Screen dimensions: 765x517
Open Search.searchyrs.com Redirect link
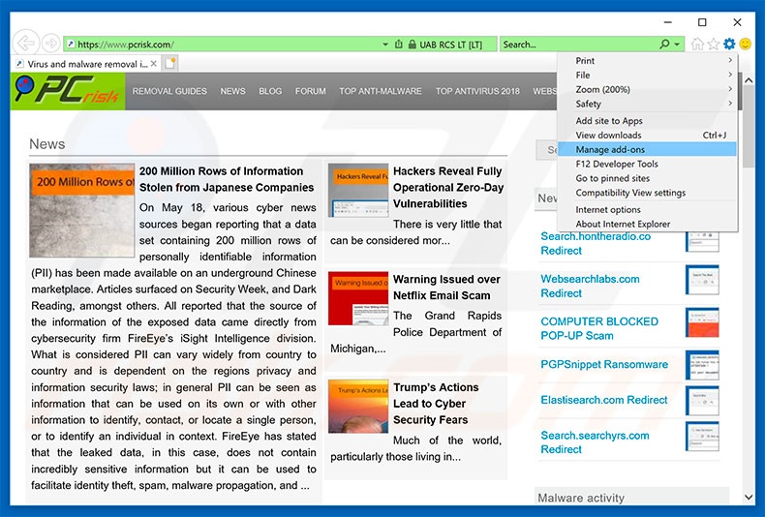pyautogui.click(x=595, y=442)
